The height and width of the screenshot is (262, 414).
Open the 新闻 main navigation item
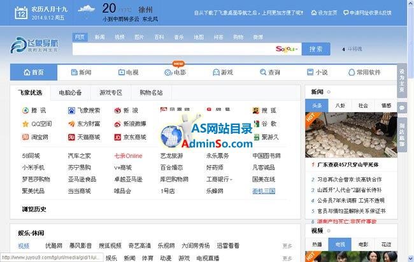click(x=82, y=72)
